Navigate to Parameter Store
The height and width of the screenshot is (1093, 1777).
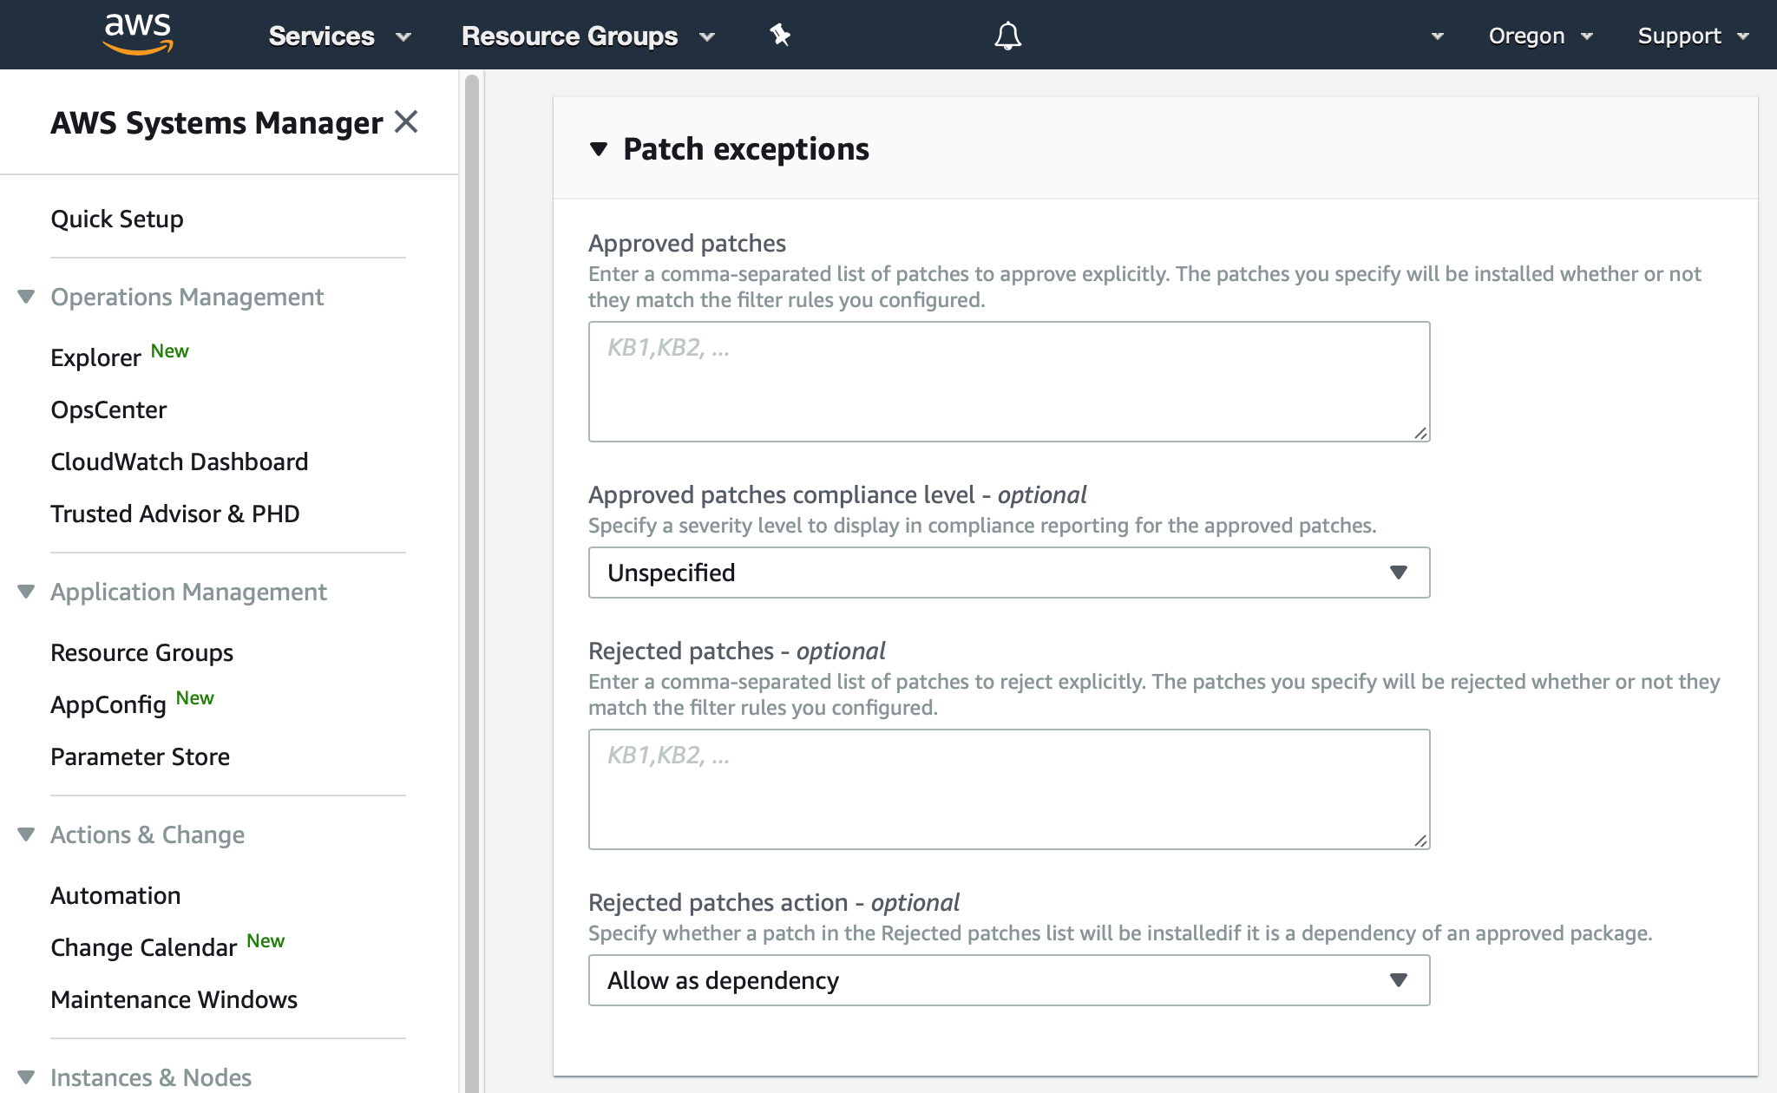click(x=141, y=756)
